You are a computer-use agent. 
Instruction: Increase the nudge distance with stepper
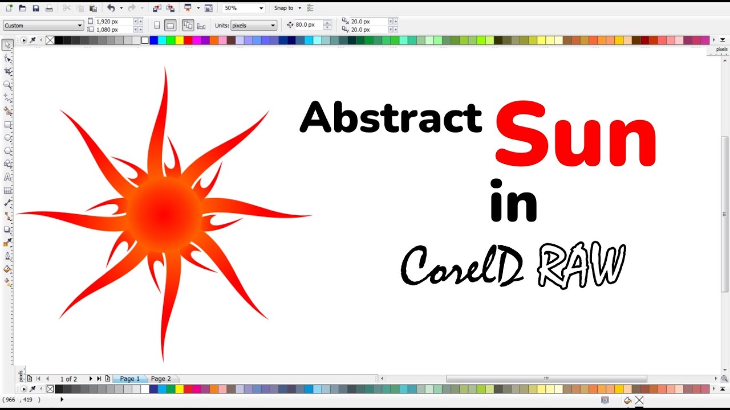coord(327,23)
